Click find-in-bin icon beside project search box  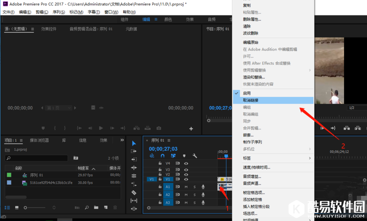[76, 158]
